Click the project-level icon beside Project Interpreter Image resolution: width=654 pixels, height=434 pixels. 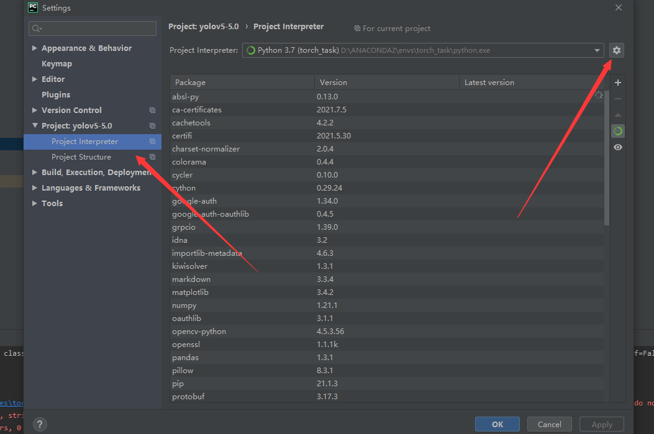pos(152,142)
